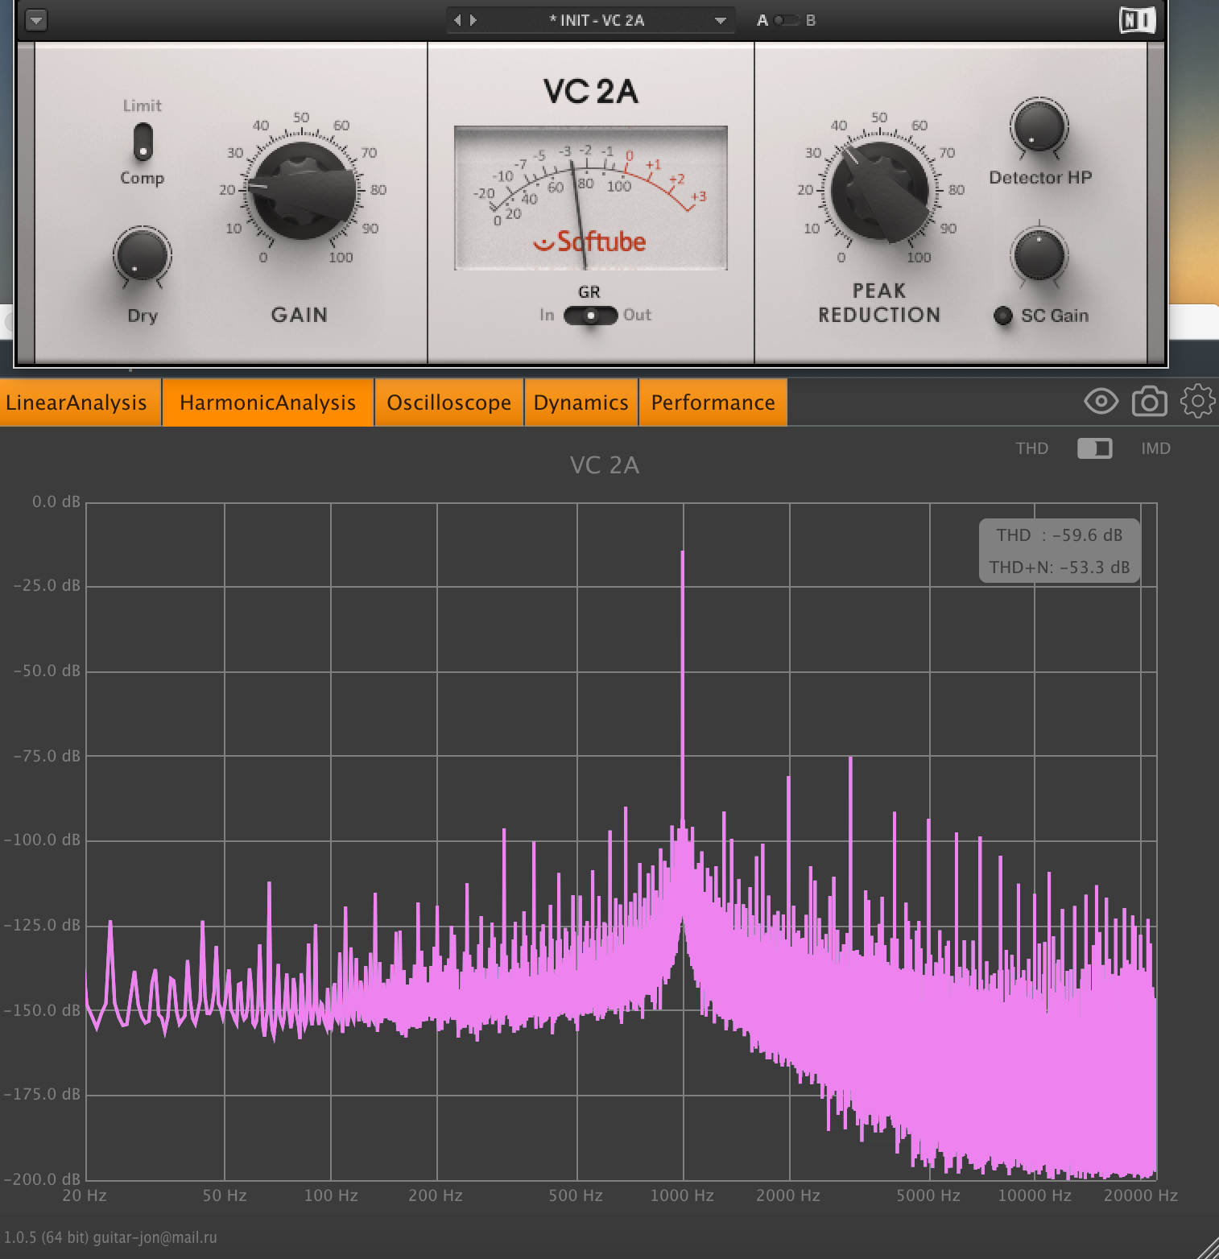Click the VU gain reduction meter
Image resolution: width=1219 pixels, height=1259 pixels.
click(591, 198)
